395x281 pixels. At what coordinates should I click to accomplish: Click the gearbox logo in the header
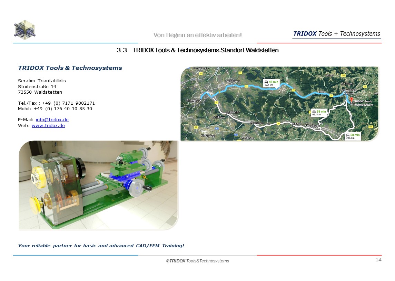coord(25,30)
